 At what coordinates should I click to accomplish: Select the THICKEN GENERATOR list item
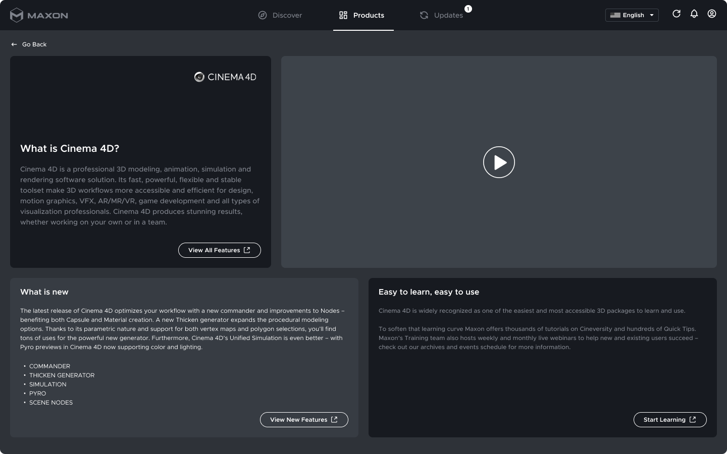[62, 375]
